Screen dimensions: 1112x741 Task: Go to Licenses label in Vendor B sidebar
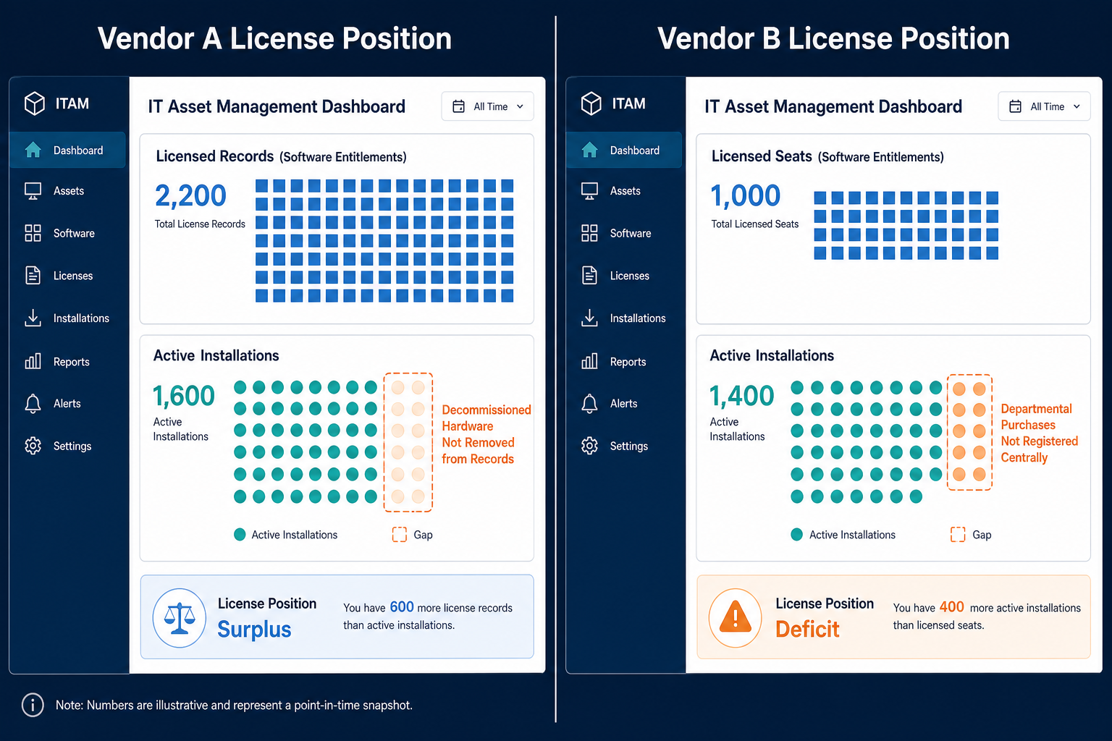pos(630,276)
